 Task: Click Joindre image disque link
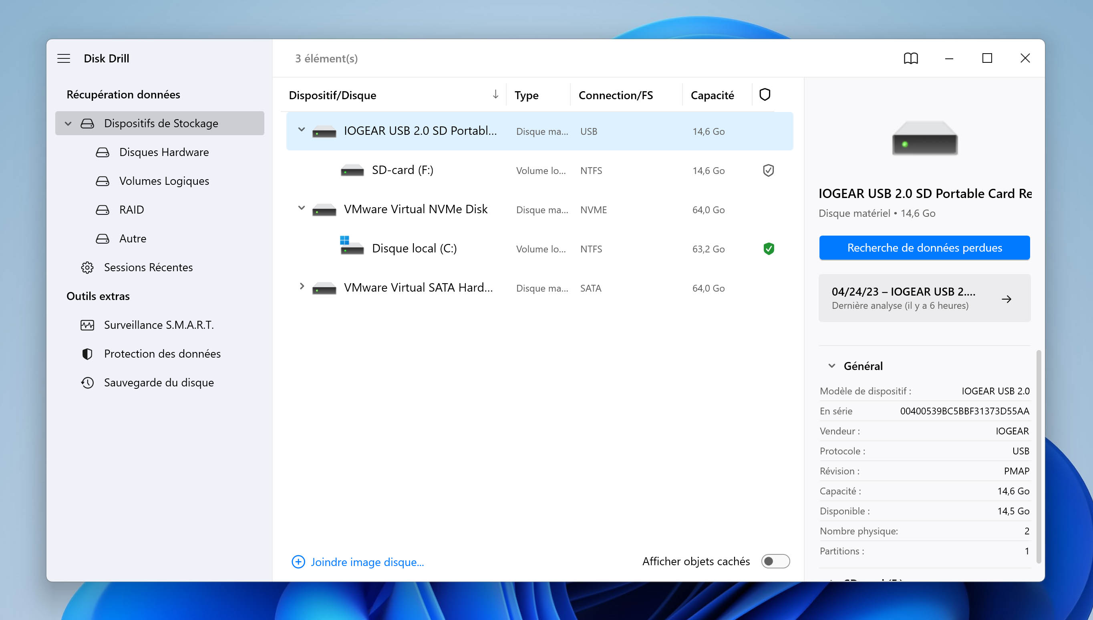point(366,562)
